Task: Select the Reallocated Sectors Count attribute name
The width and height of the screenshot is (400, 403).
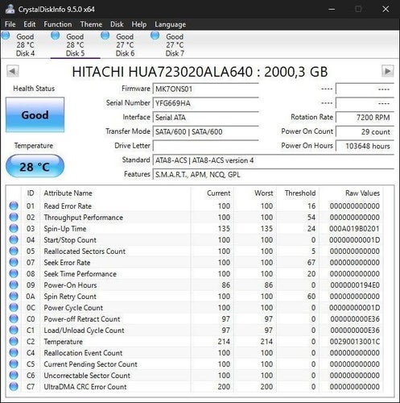Action: [x=85, y=251]
